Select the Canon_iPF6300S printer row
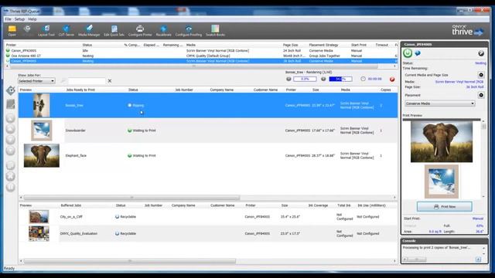 (201, 50)
